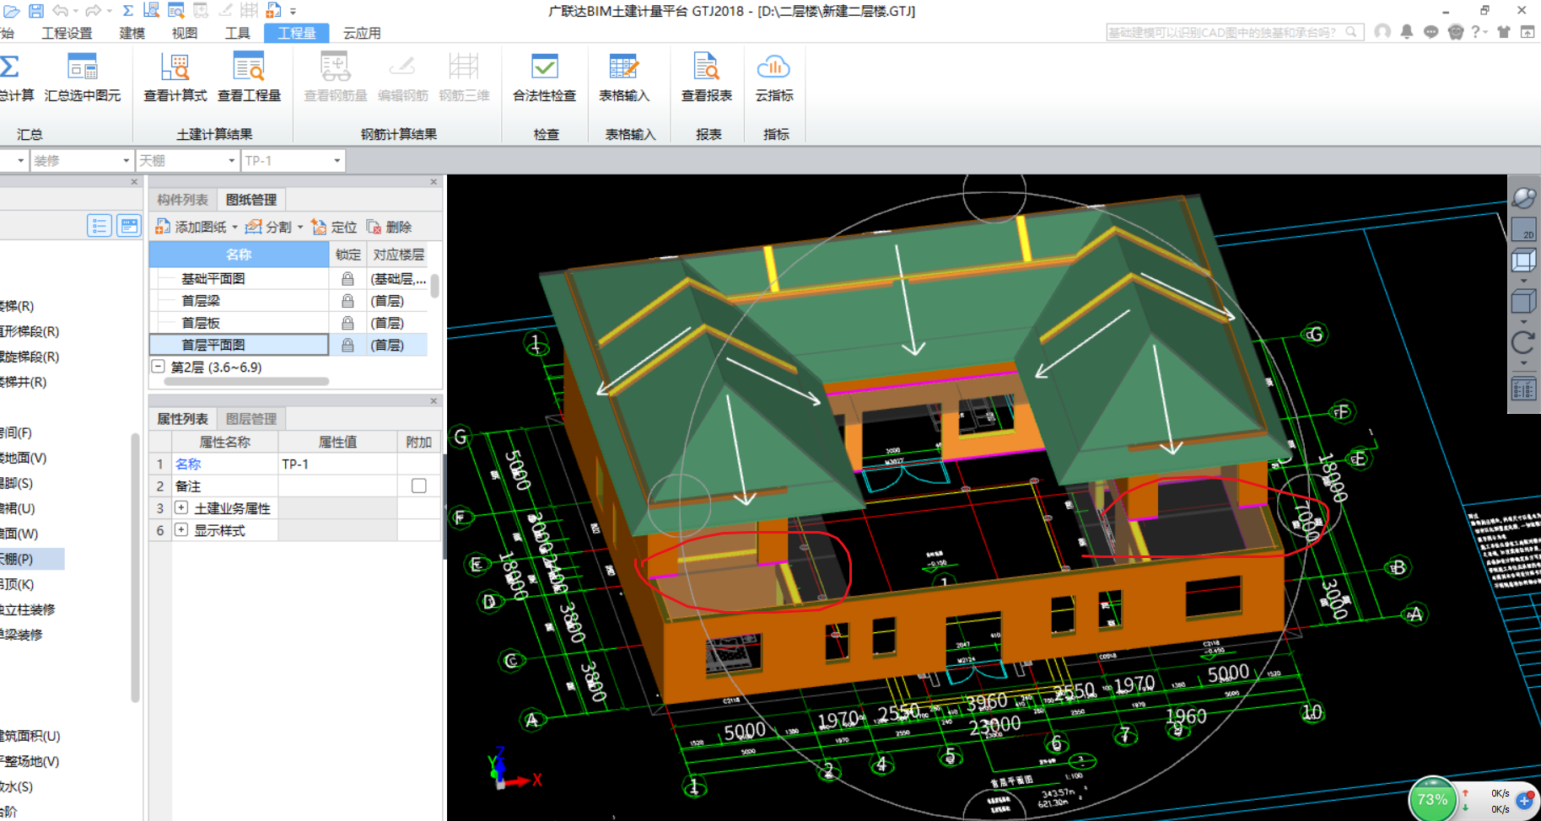
Task: Toggle lock for 首层梁 drawing
Action: click(348, 301)
